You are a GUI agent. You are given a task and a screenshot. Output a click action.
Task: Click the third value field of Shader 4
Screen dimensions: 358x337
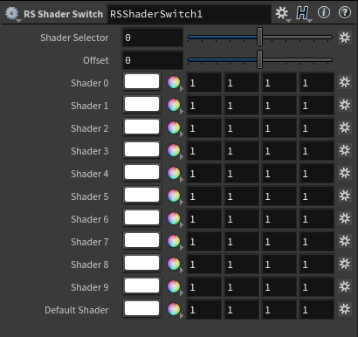(279, 174)
